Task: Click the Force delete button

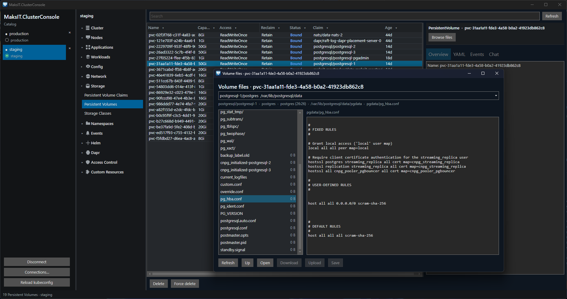Action: [185, 284]
